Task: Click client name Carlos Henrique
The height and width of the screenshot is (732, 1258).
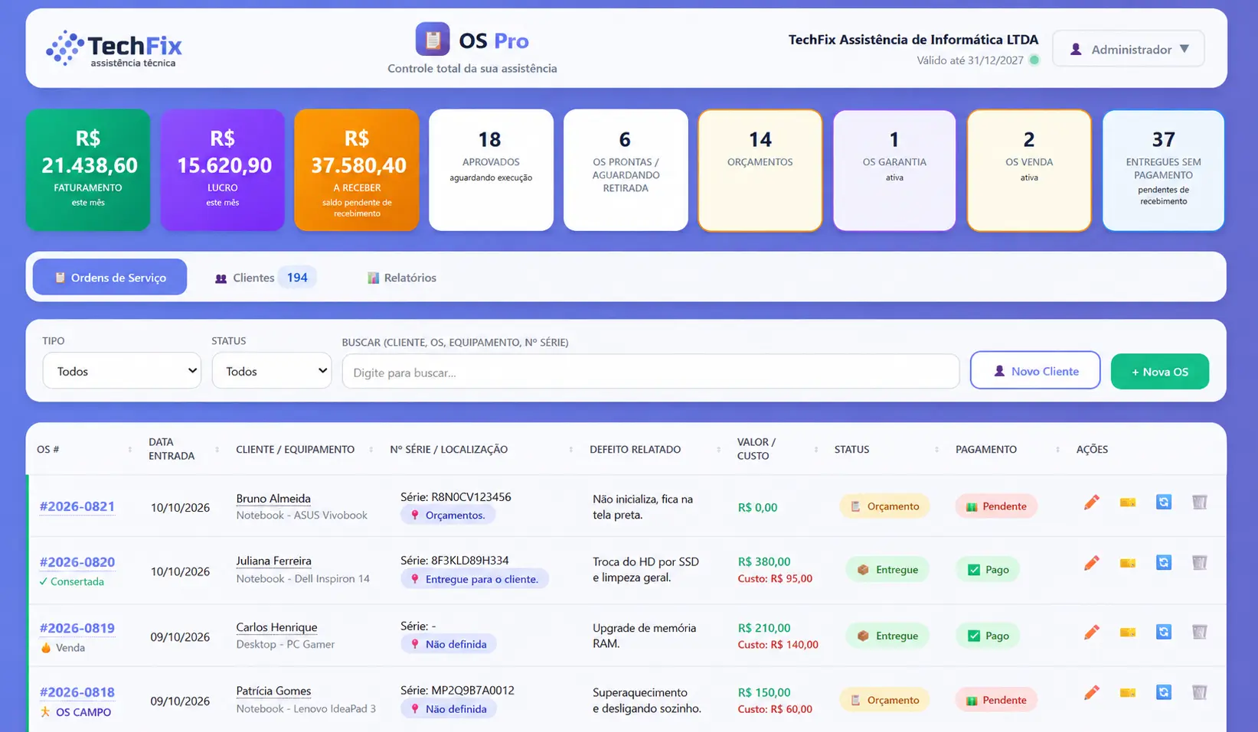Action: 276,627
